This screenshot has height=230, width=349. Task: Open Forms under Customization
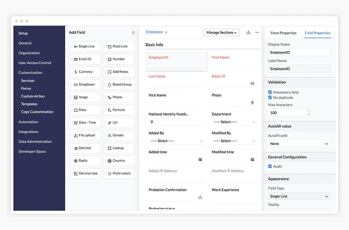coord(26,88)
